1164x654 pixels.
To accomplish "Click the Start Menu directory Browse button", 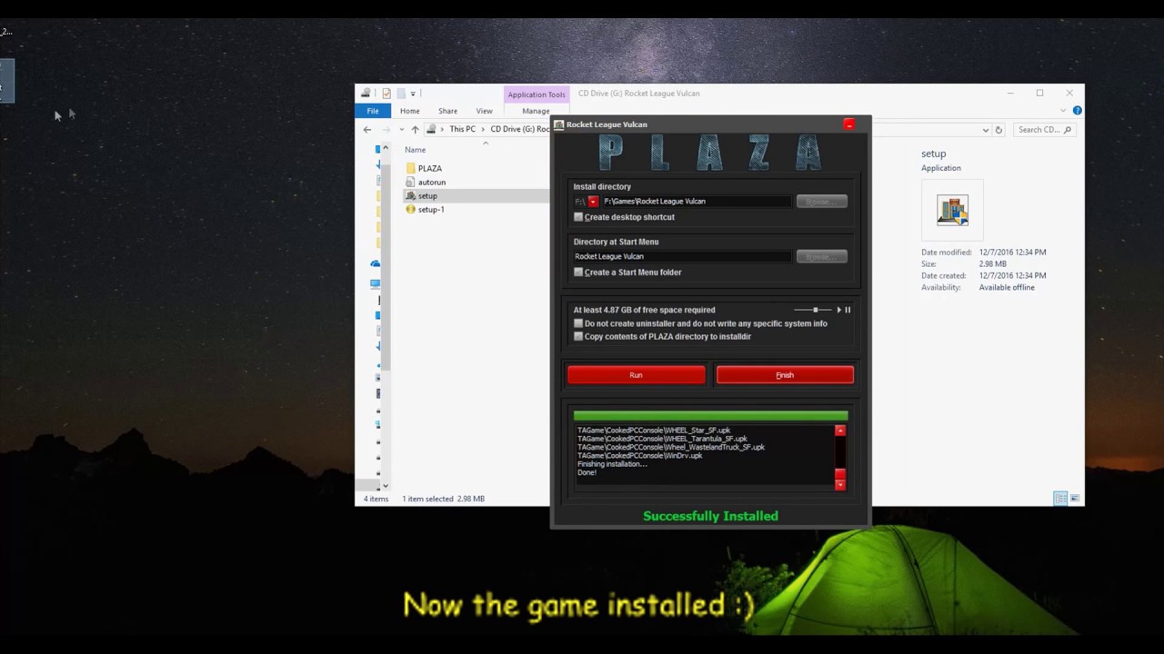I will coord(821,257).
